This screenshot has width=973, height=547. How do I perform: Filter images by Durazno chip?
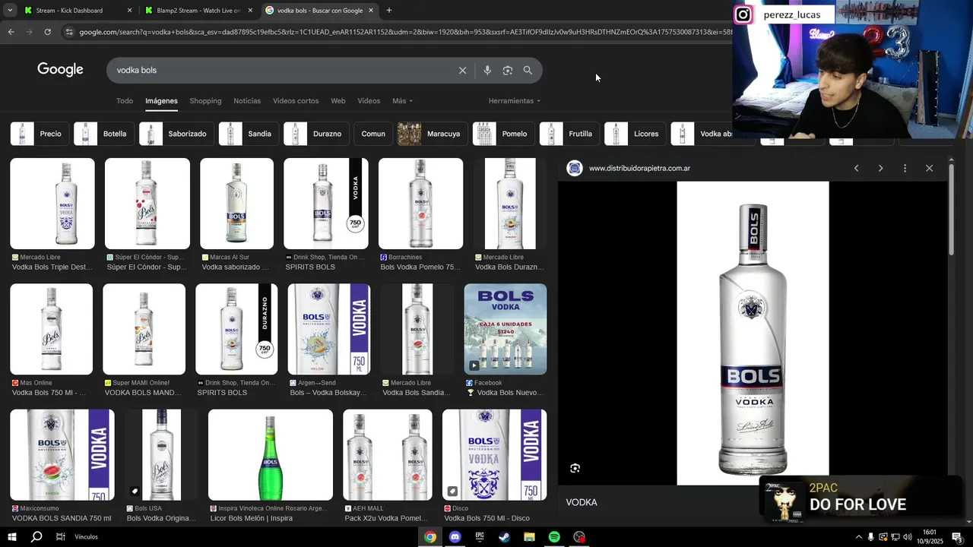coord(316,134)
